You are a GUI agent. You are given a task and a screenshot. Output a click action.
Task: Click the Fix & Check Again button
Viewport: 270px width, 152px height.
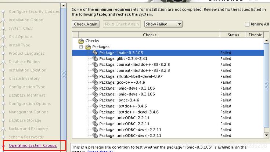122,24
